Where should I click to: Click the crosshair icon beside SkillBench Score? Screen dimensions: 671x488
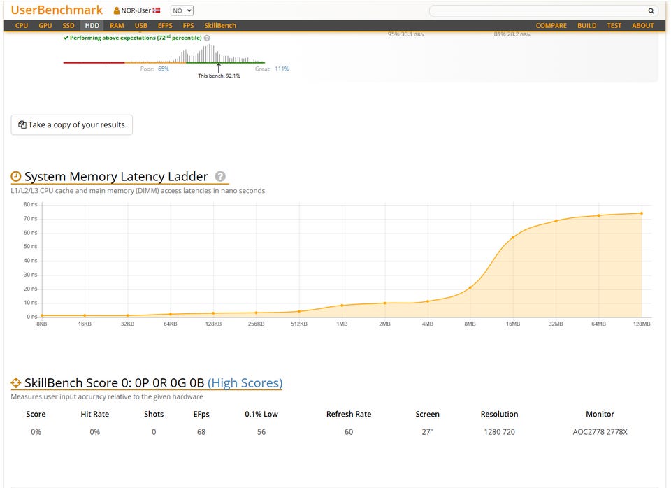pyautogui.click(x=16, y=382)
